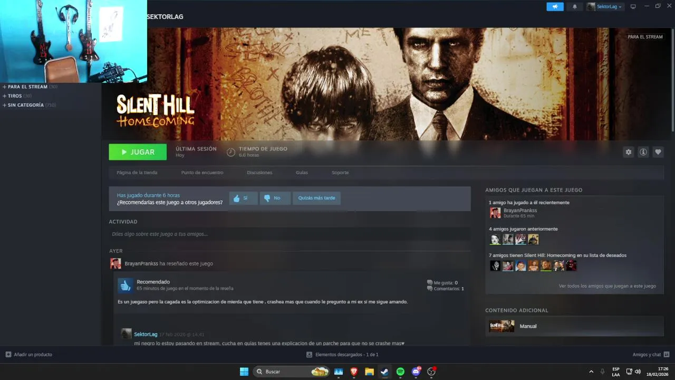Click BrayanPrankss avatar in friends panel

tap(495, 213)
